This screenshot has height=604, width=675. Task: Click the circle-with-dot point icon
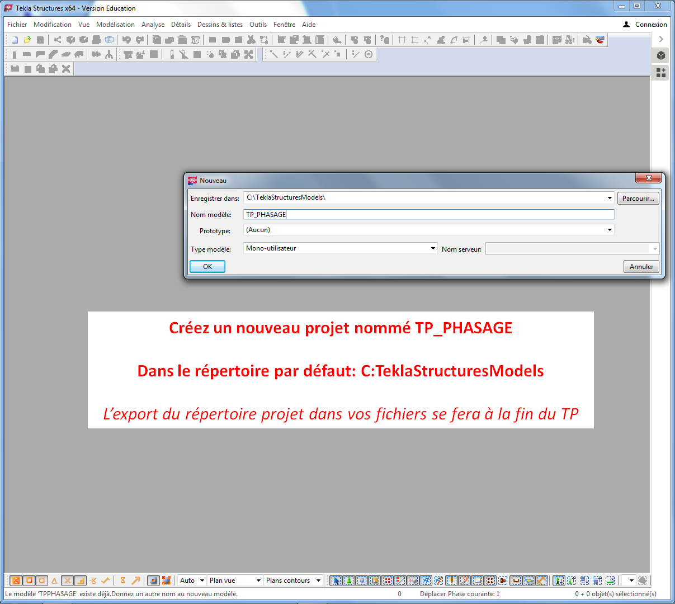click(369, 54)
